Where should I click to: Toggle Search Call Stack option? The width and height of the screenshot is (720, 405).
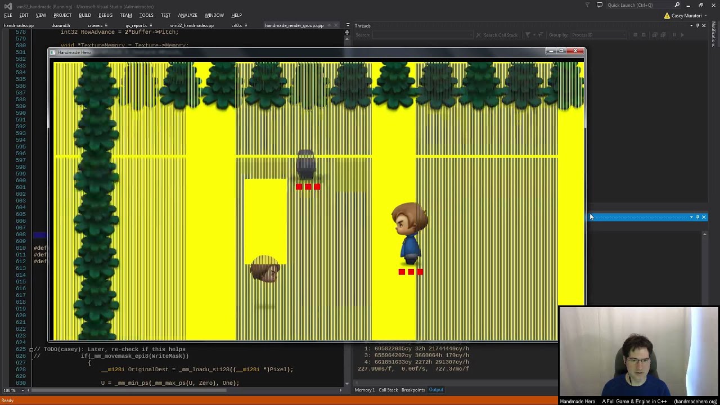click(501, 35)
